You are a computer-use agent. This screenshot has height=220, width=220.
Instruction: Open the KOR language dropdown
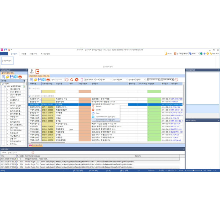tap(199, 54)
